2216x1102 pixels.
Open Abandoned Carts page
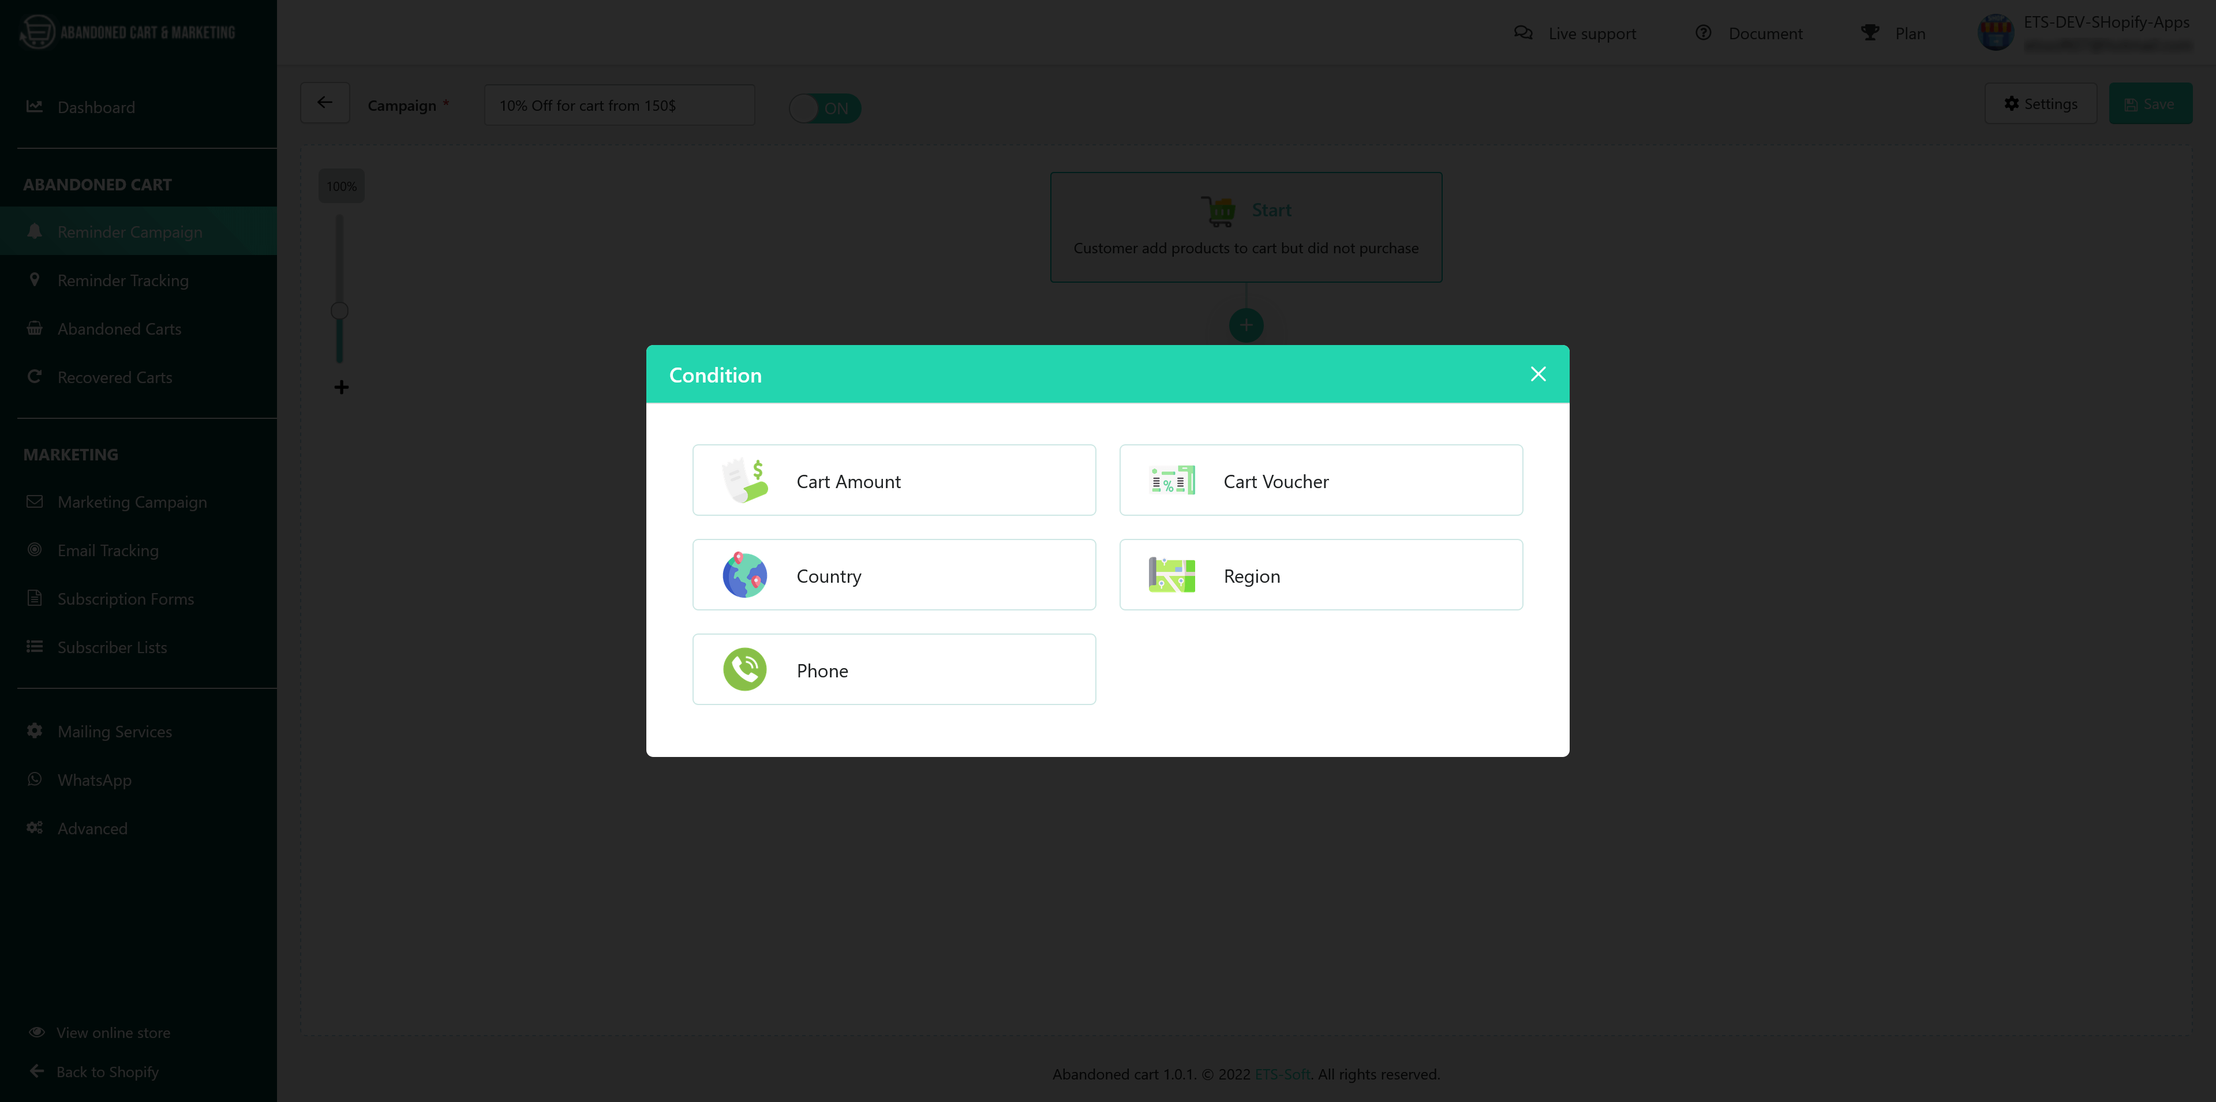[x=138, y=329]
